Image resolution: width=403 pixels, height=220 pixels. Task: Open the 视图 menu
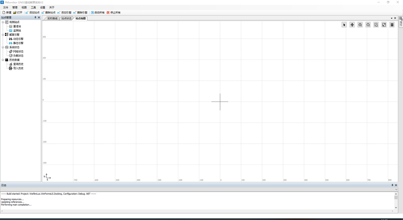tap(24, 8)
